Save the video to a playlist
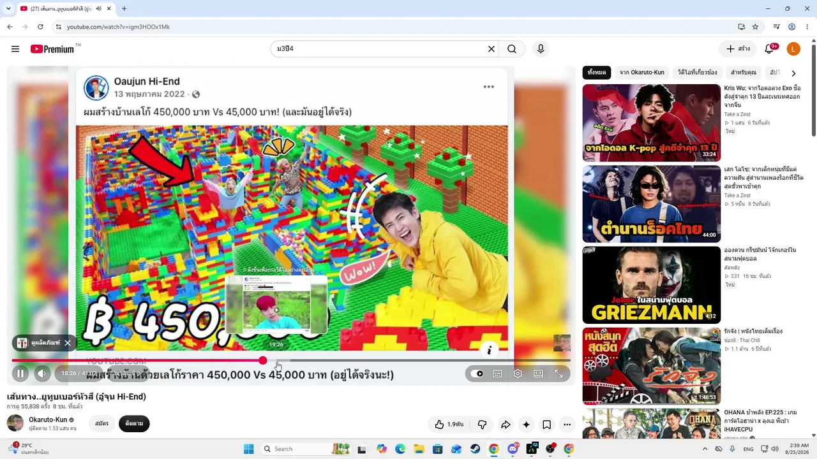This screenshot has height=459, width=817. click(547, 425)
